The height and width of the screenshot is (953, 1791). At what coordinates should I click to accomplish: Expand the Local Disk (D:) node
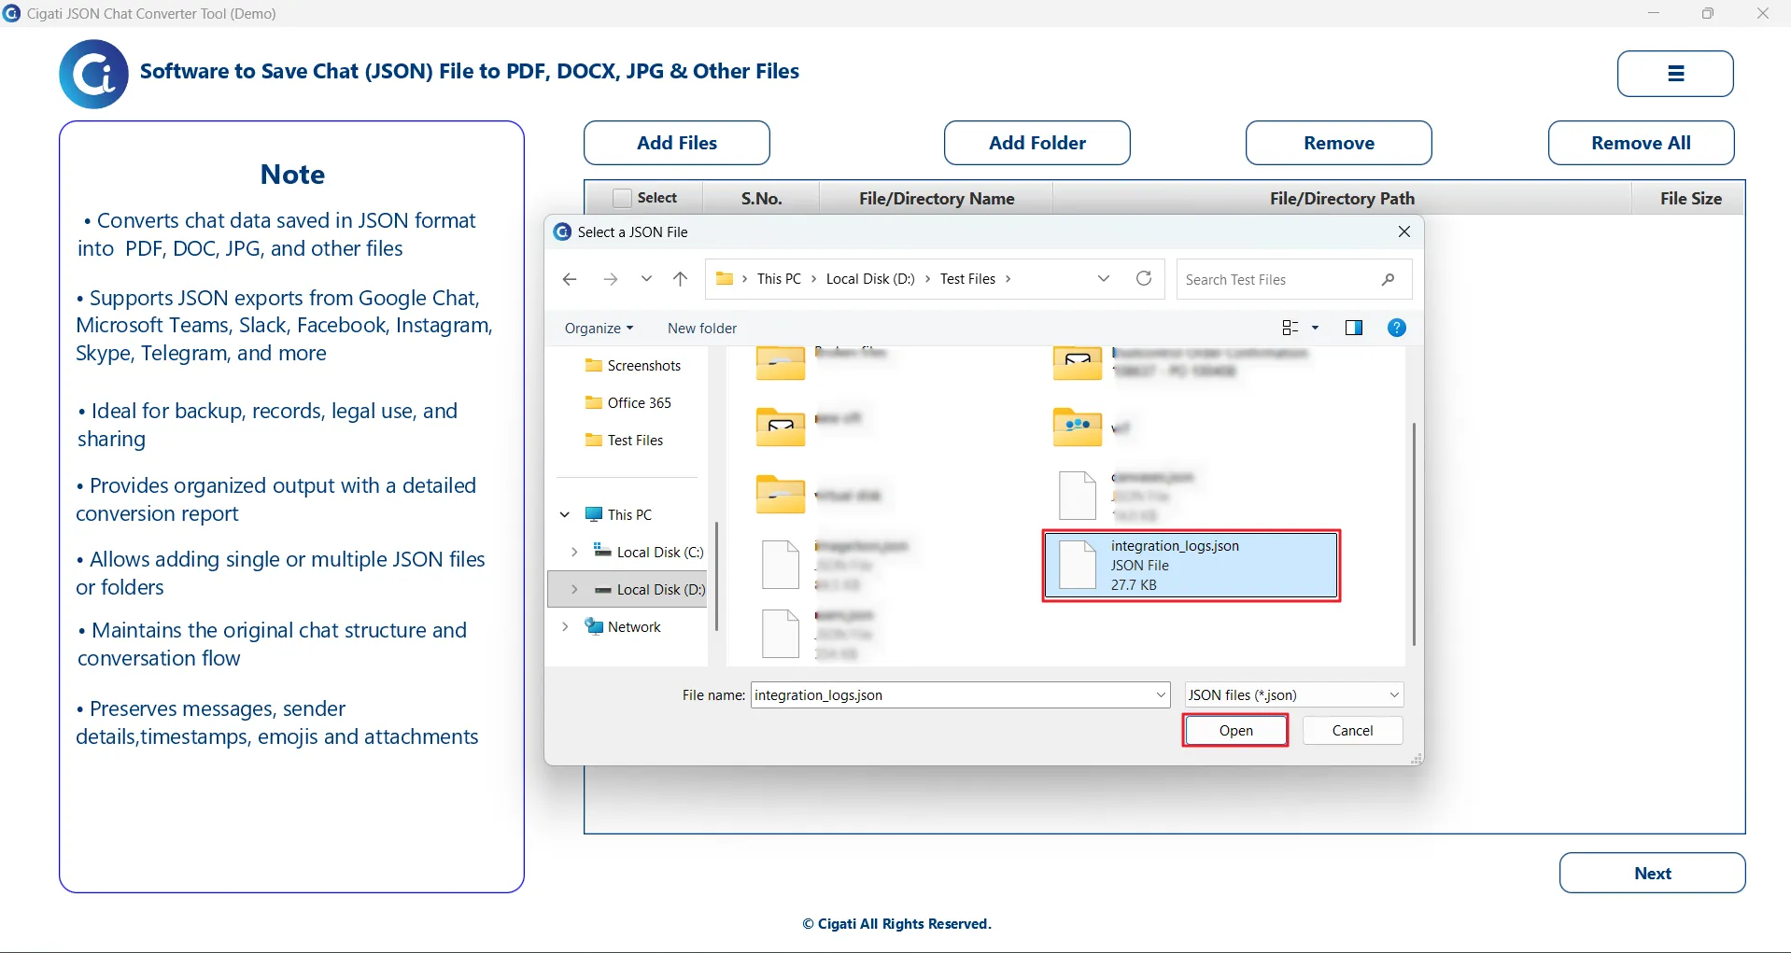[574, 590]
